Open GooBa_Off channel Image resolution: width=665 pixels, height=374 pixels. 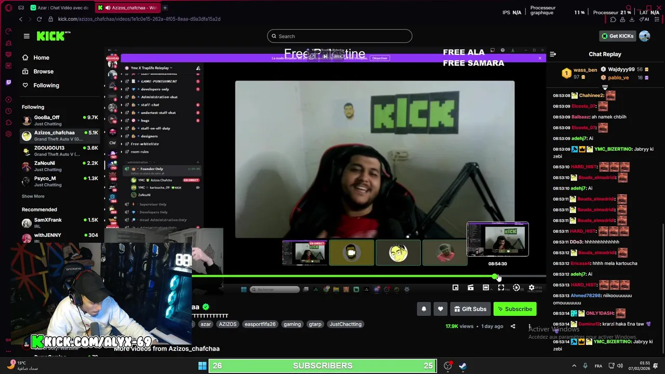click(60, 121)
